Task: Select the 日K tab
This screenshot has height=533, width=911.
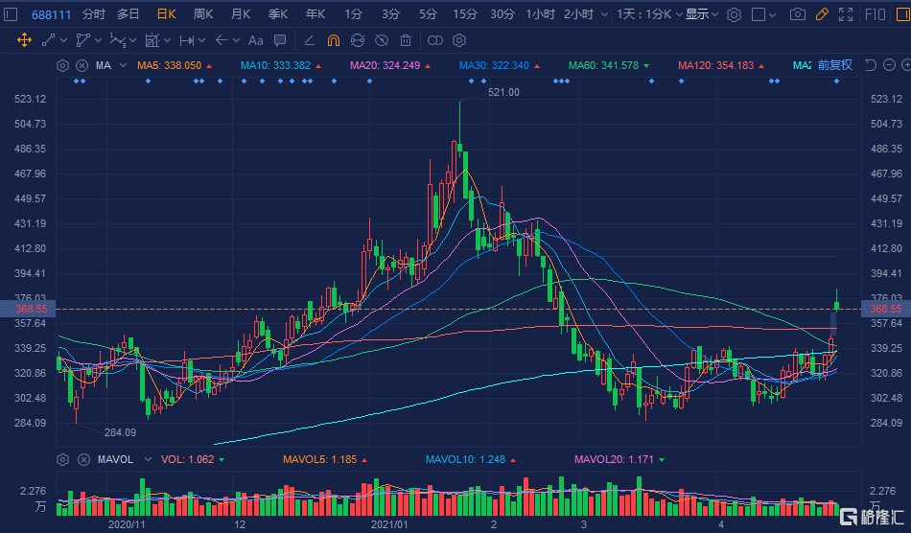Action: click(166, 14)
